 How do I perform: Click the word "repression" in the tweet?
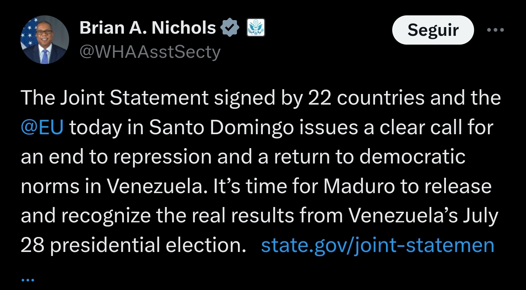click(162, 157)
